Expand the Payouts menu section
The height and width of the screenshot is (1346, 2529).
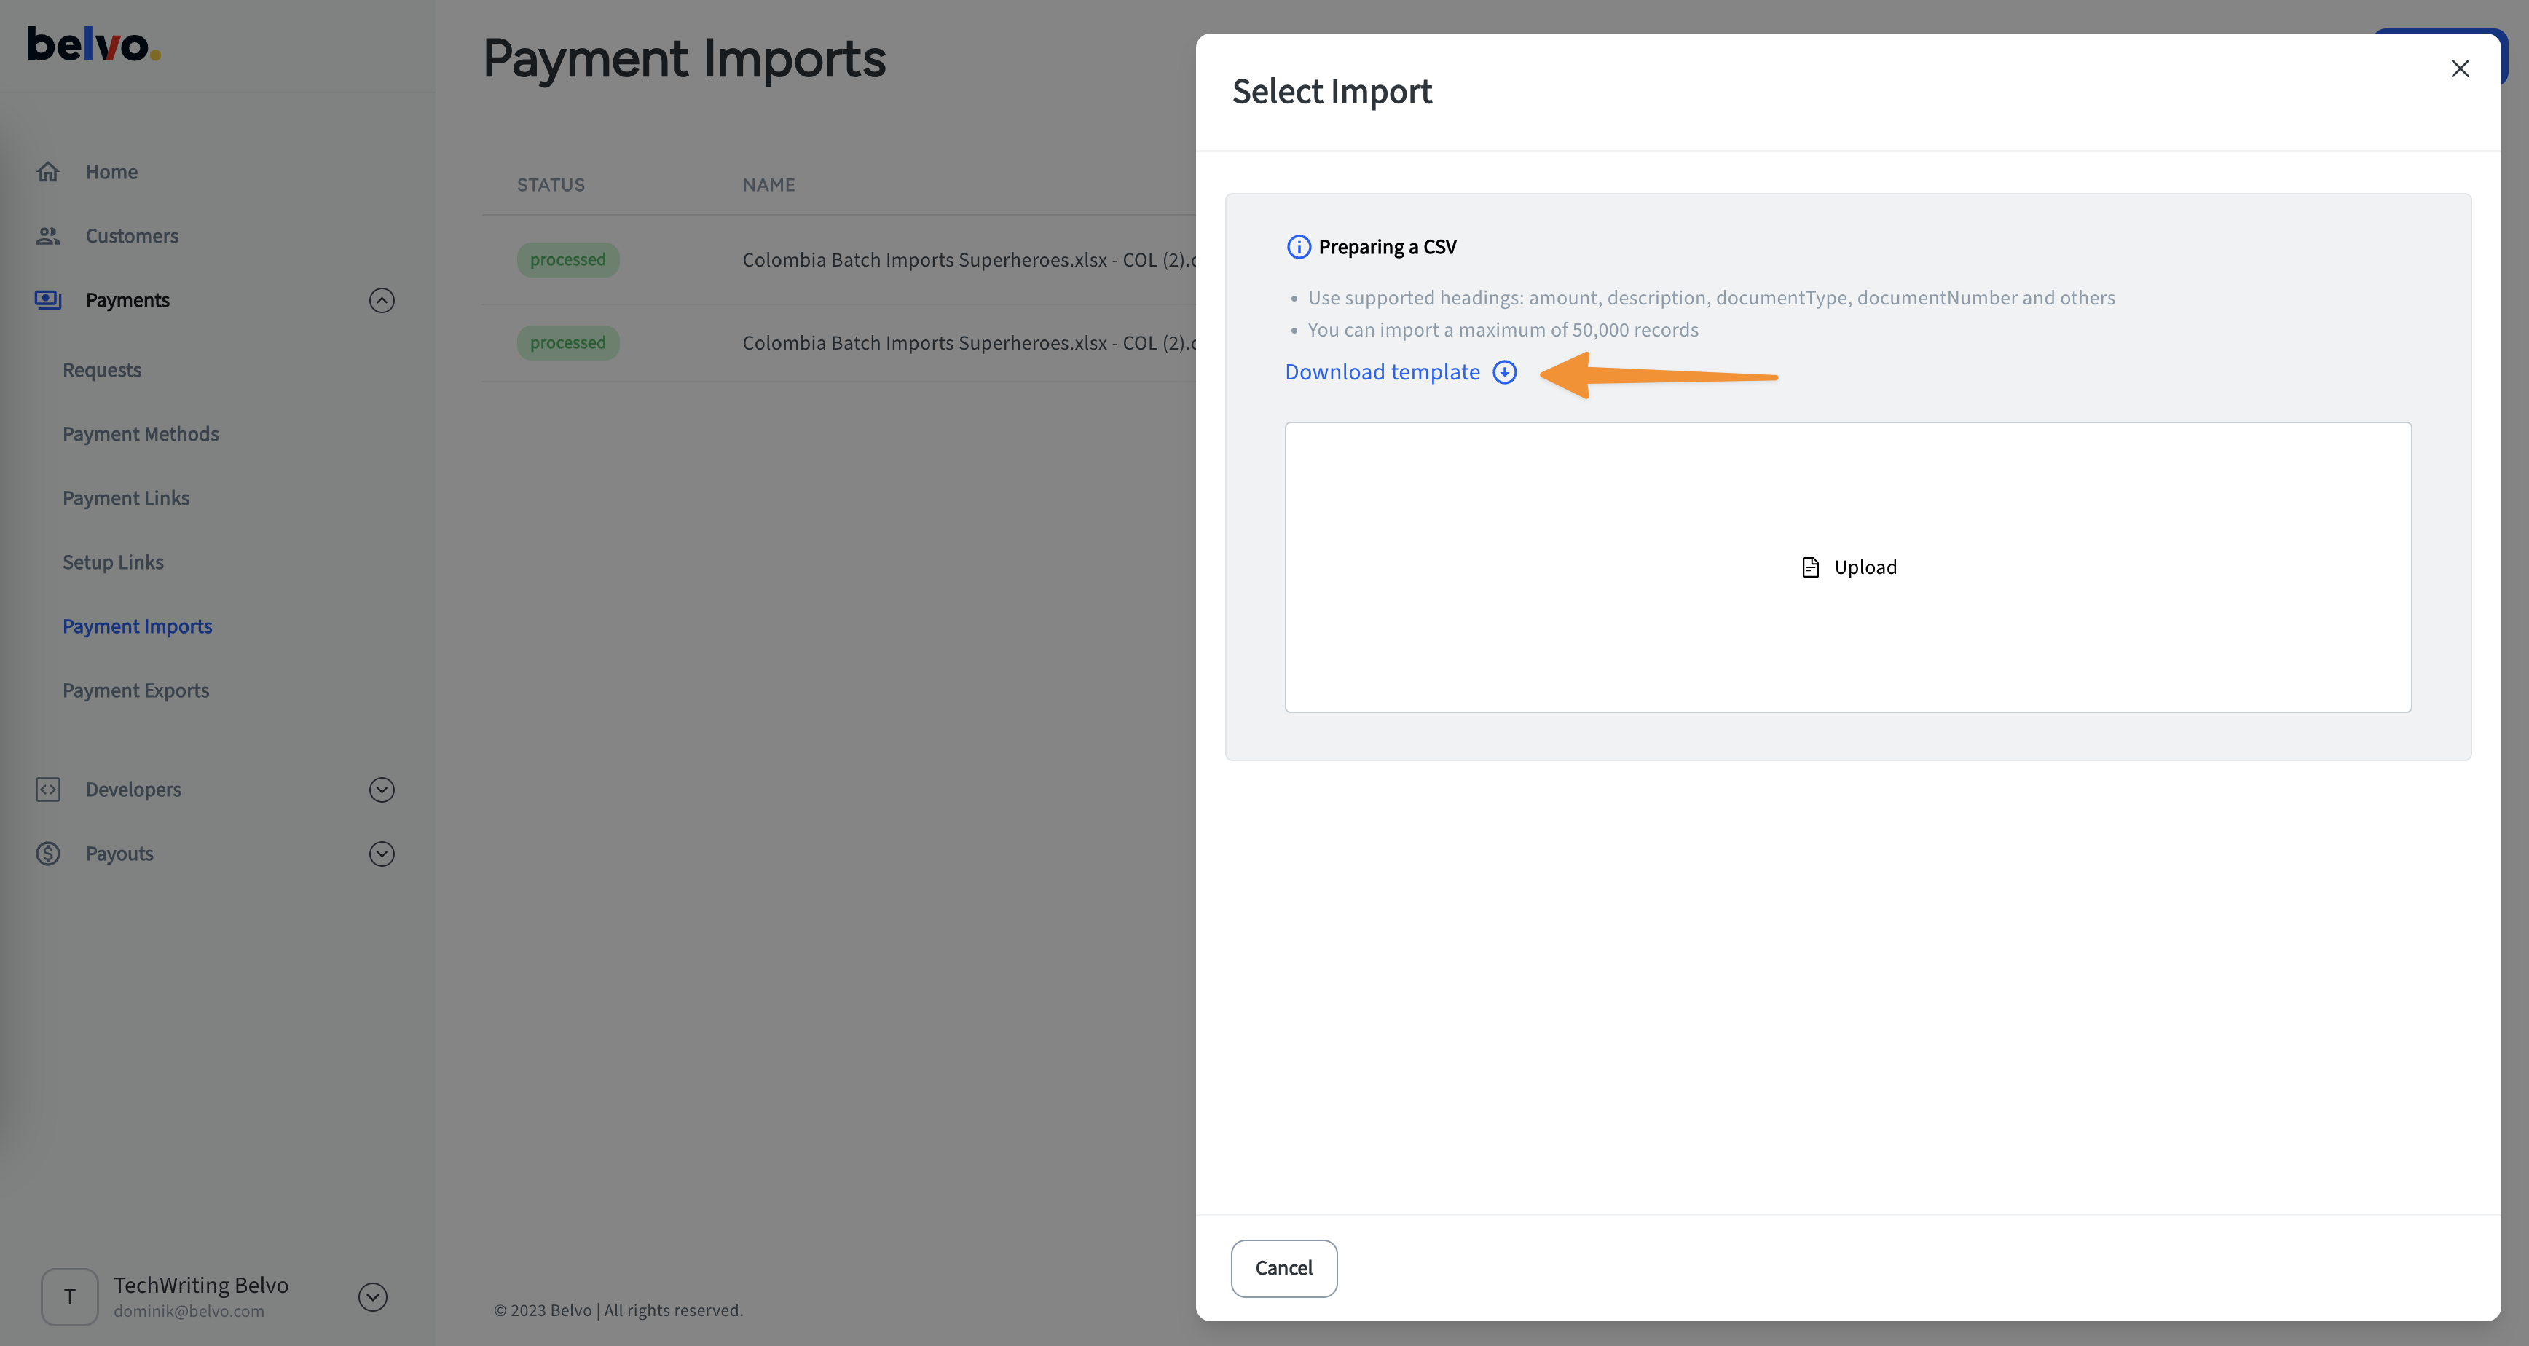382,853
